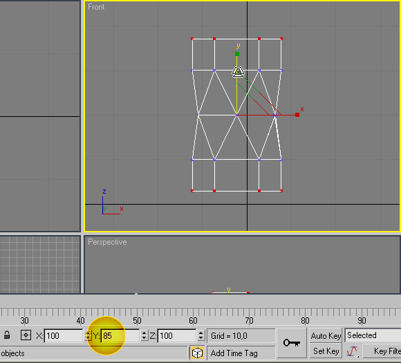Click timeline at frame 70 mark

(x=249, y=321)
